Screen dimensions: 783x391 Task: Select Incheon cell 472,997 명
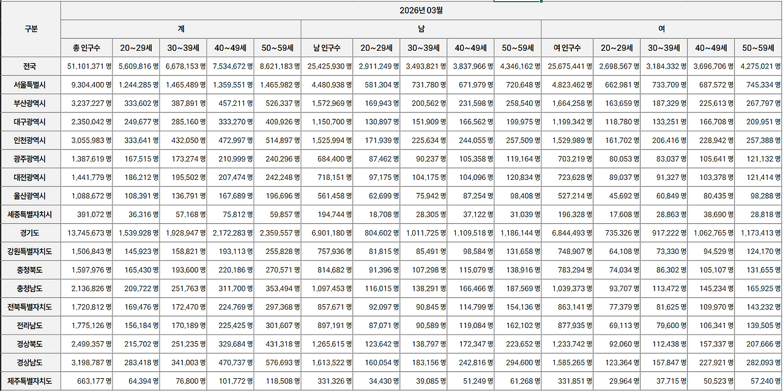pos(231,140)
